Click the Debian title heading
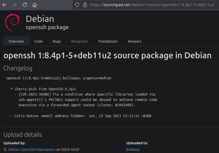Image resolution: width=219 pixels, height=153 pixels. 40,19
